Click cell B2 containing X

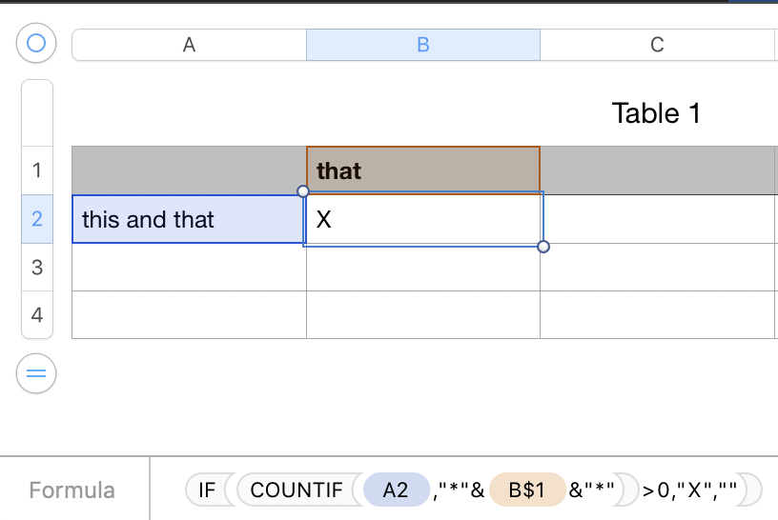point(422,220)
